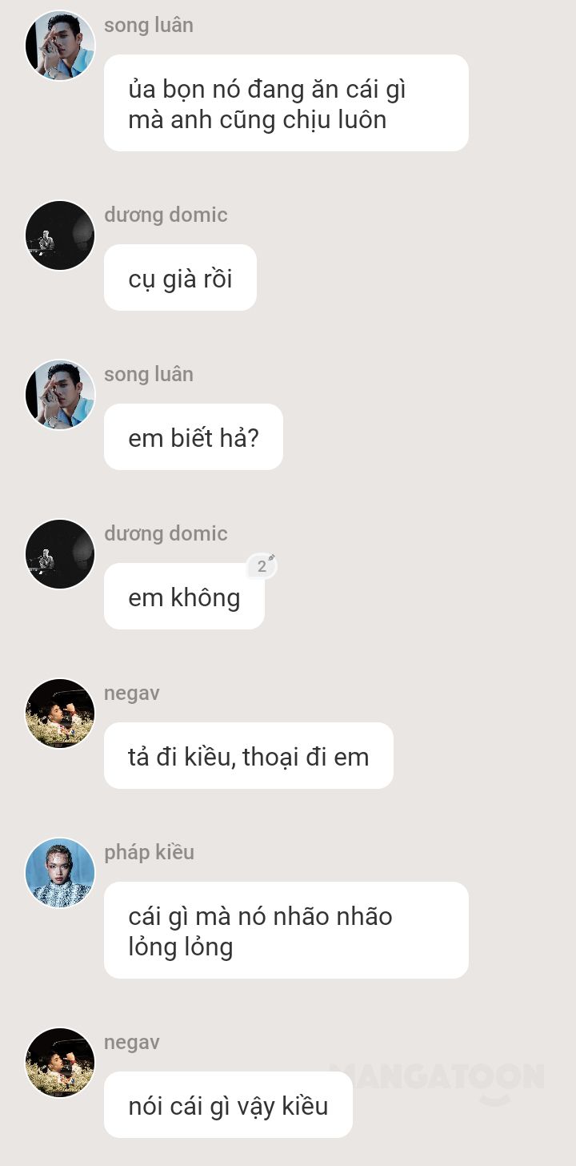The width and height of the screenshot is (576, 1166).
Task: Tap the "ủa bọn nó đang ăn cái gì" bubble
Action: 286,103
